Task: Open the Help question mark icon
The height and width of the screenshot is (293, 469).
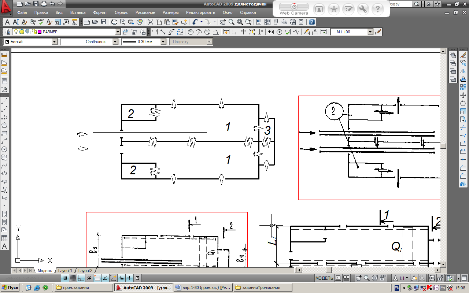Action: (x=312, y=22)
